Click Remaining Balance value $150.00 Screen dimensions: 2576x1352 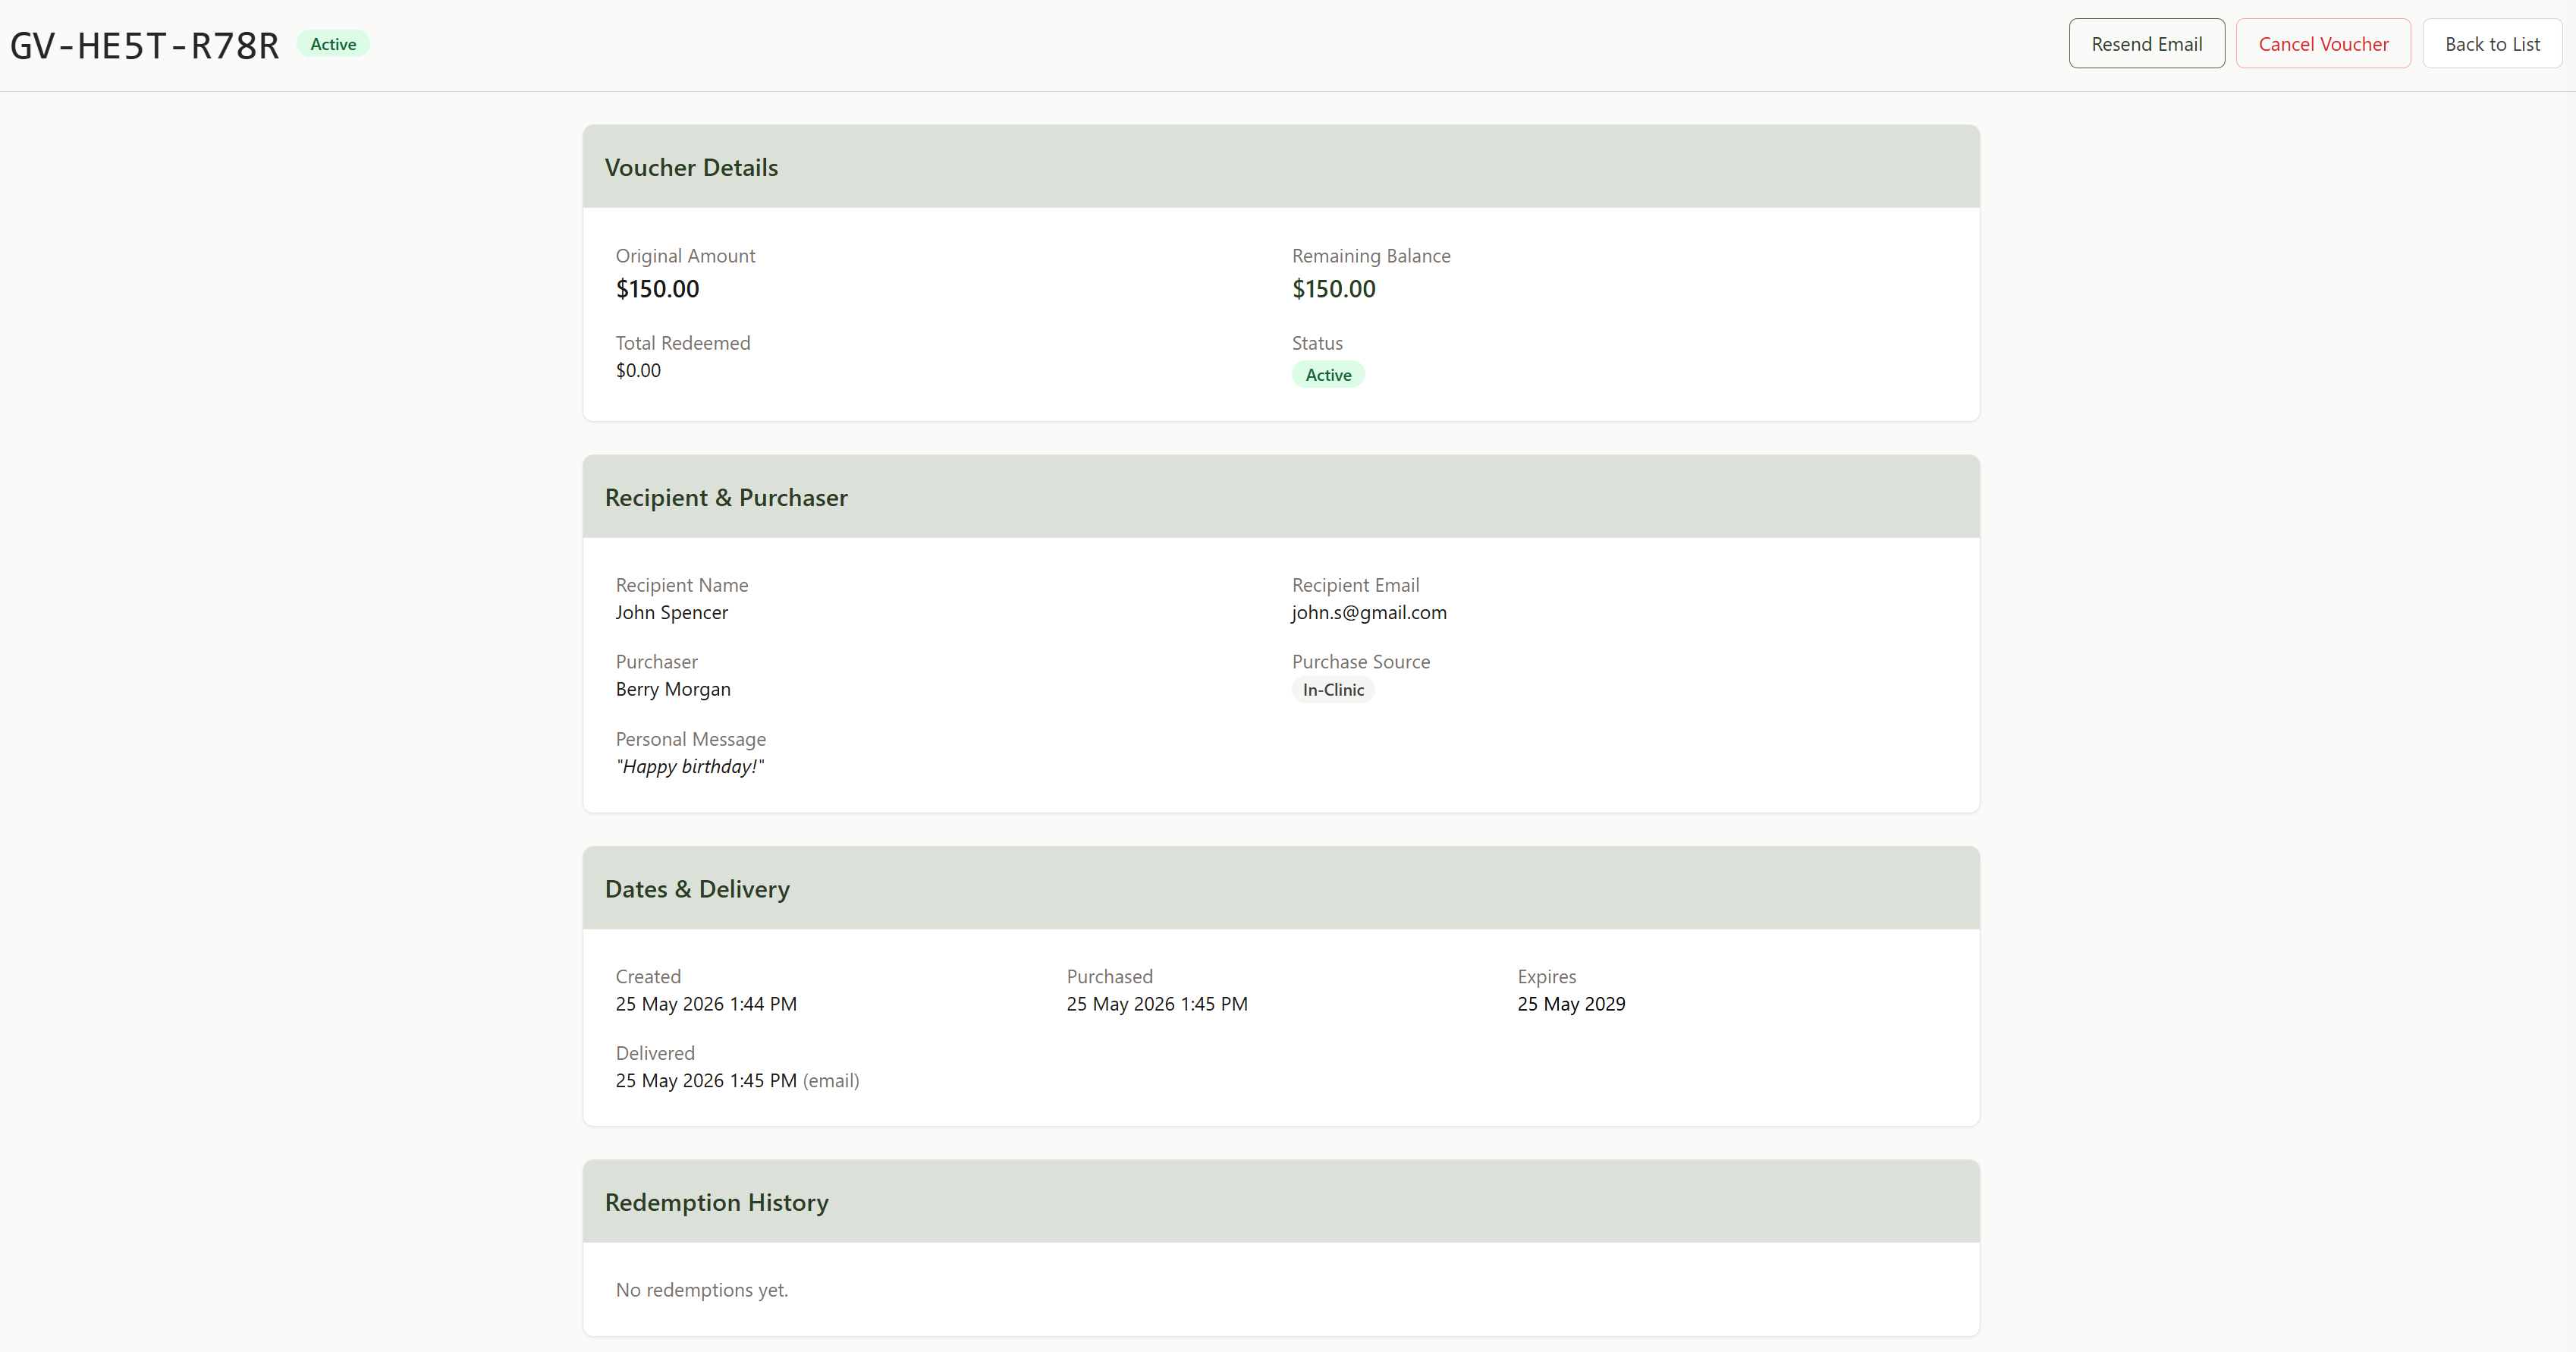click(x=1333, y=289)
